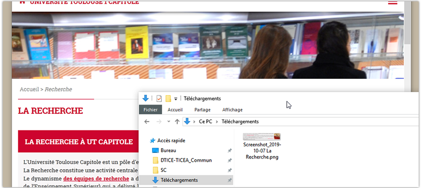Screen dimensions: 421x188
Task: Open the Fichier tab in Explorer
Action: [151, 110]
